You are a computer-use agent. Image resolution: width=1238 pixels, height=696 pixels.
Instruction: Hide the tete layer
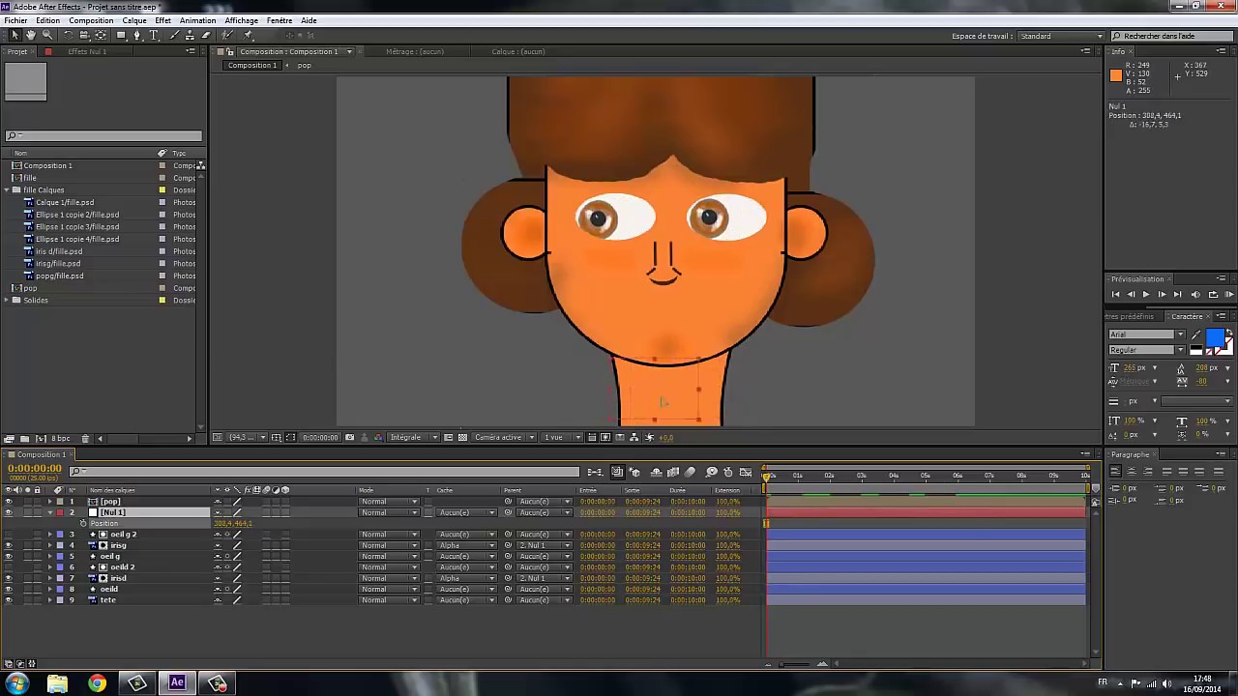9,599
